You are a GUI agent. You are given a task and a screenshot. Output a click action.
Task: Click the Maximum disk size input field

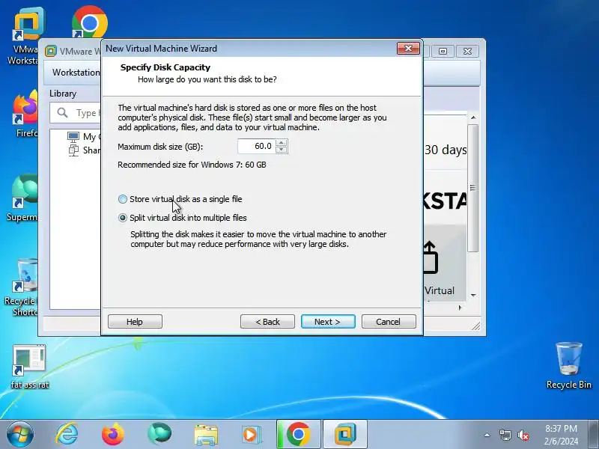click(x=256, y=146)
